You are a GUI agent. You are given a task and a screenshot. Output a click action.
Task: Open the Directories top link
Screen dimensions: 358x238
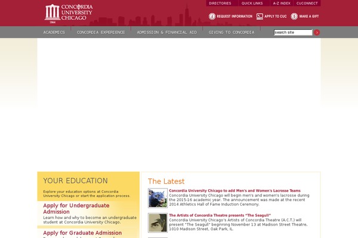coord(220,3)
